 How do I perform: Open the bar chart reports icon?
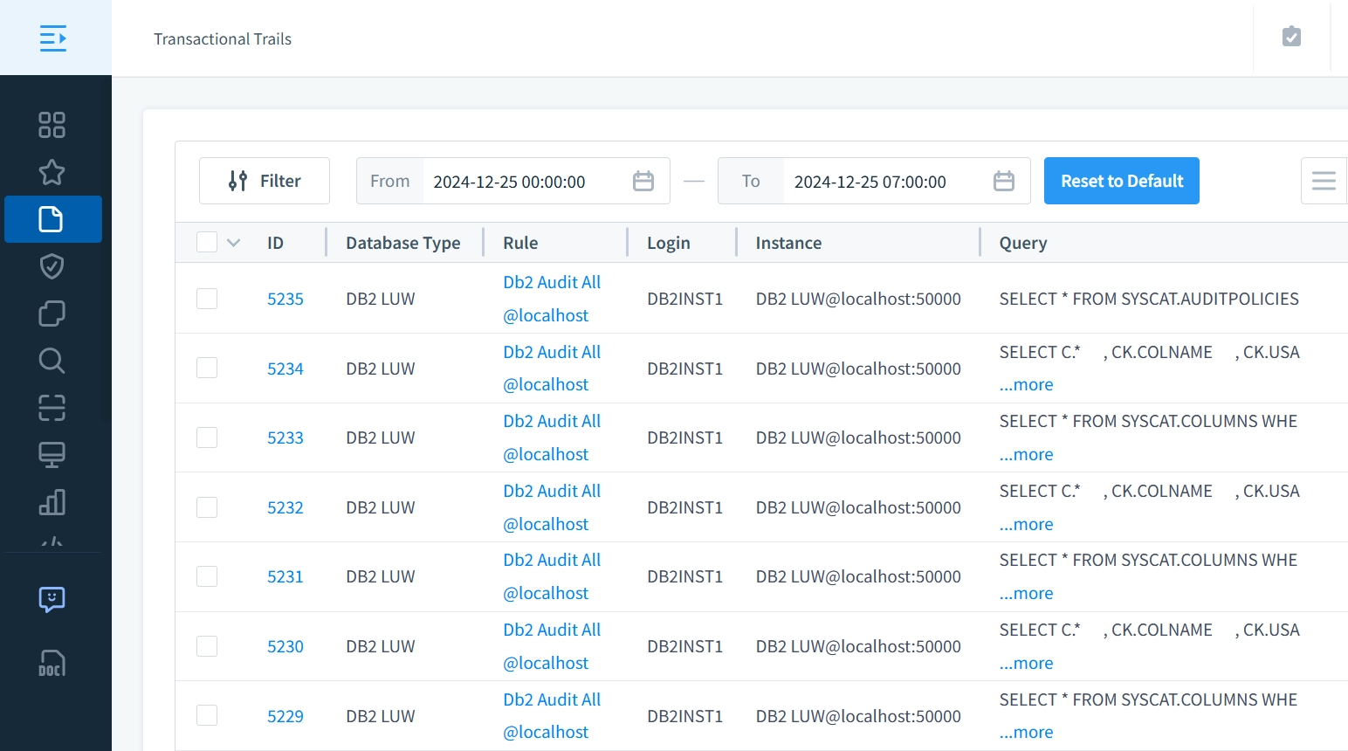pos(52,502)
